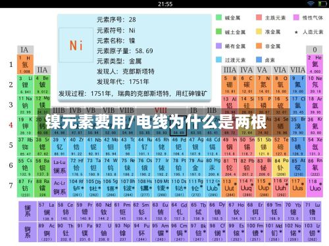Open lead (82 Pb 铅) element cell
329x246 pixels.
click(247, 167)
